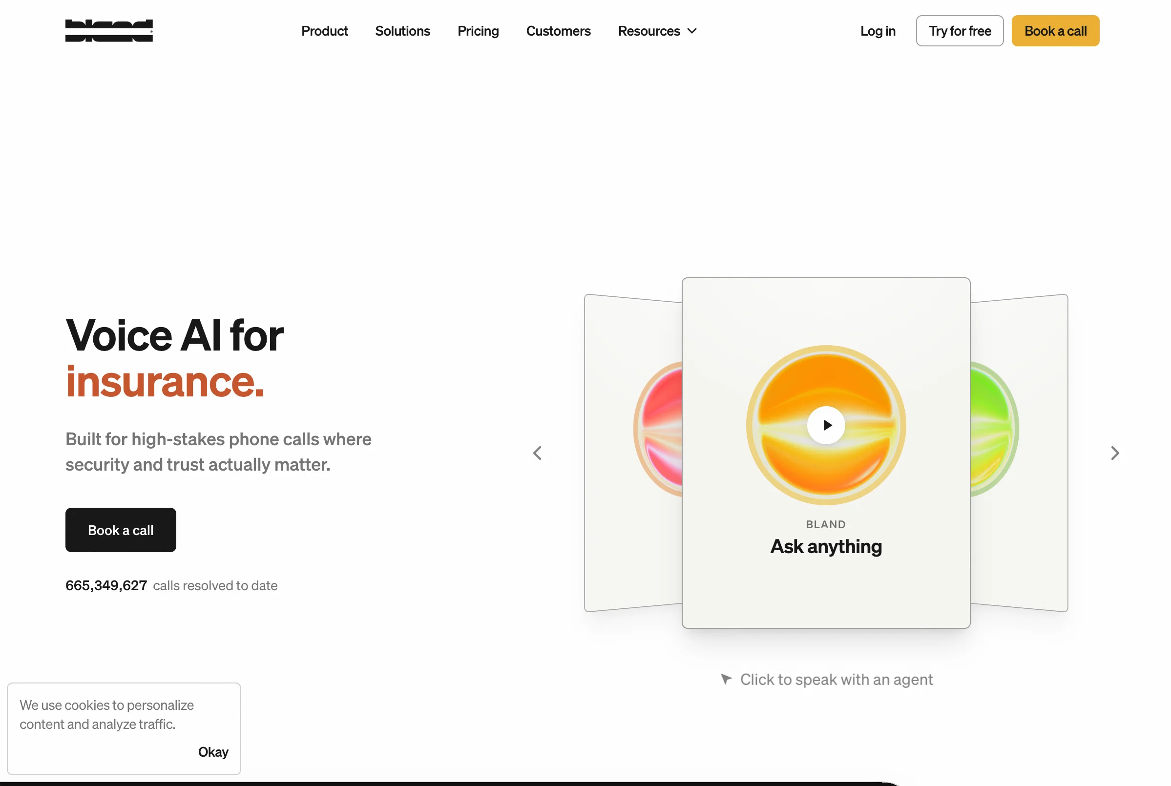Go to the previous agent card
The image size is (1171, 786).
pos(537,453)
